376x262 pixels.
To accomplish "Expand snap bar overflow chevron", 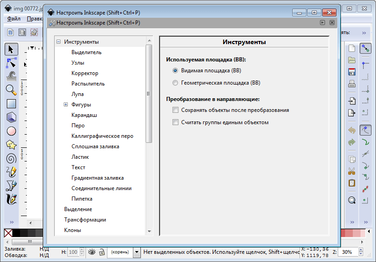I will [366, 222].
